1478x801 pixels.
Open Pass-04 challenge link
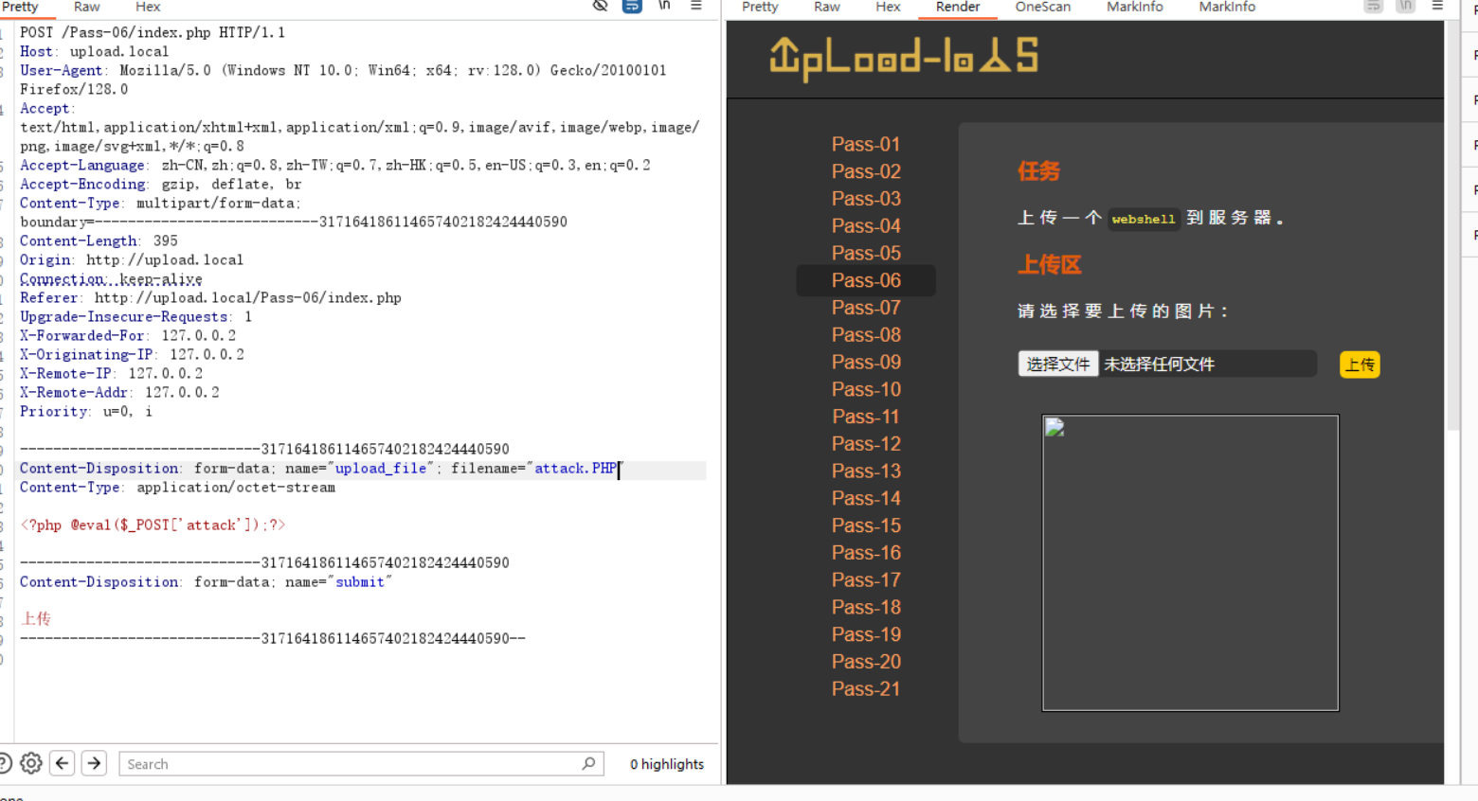coord(866,226)
